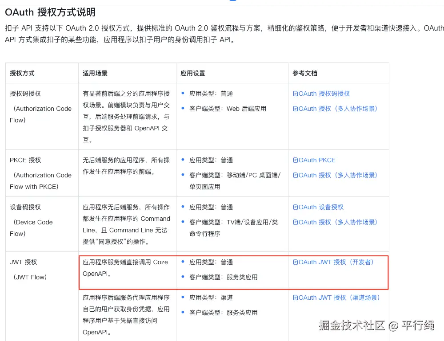Open the OAuth 设备授权 reference link
The width and height of the screenshot is (444, 341).
318,207
